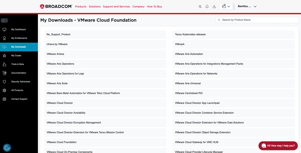Click the Contact Support icon

click(4, 99)
